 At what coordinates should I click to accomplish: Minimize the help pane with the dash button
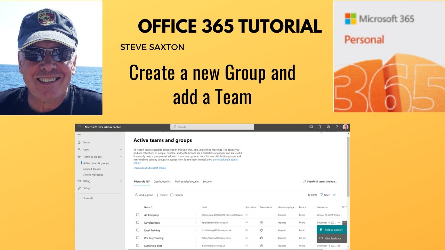click(345, 223)
